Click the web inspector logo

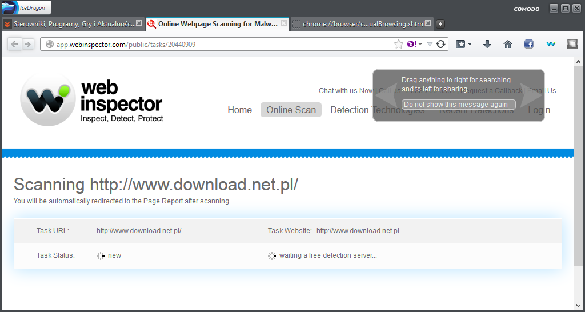click(x=92, y=99)
